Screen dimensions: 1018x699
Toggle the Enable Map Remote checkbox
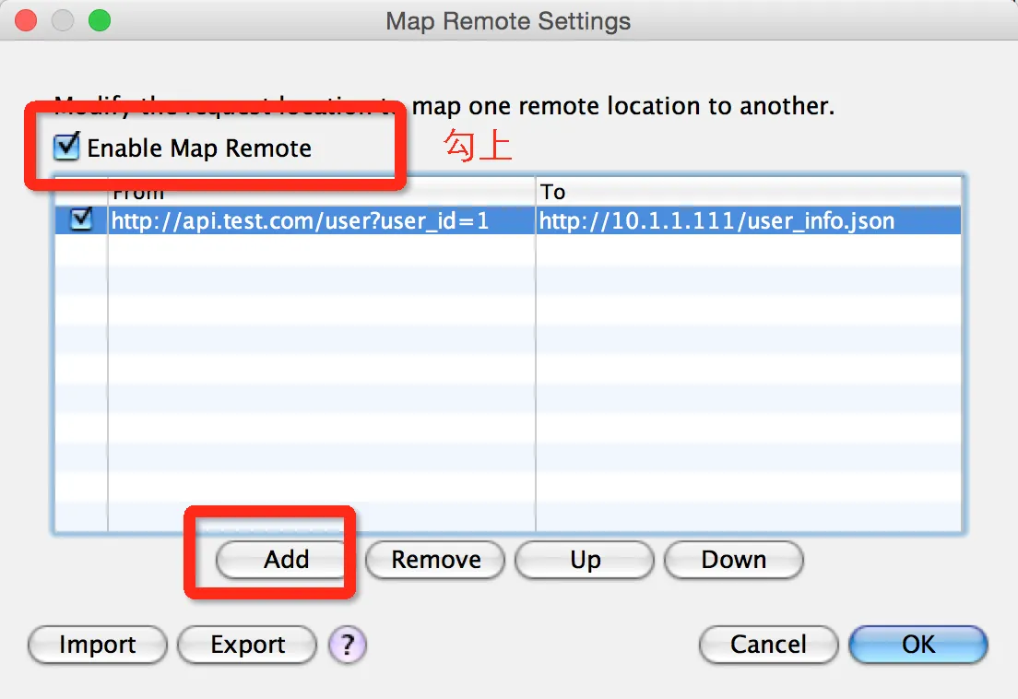[x=67, y=148]
